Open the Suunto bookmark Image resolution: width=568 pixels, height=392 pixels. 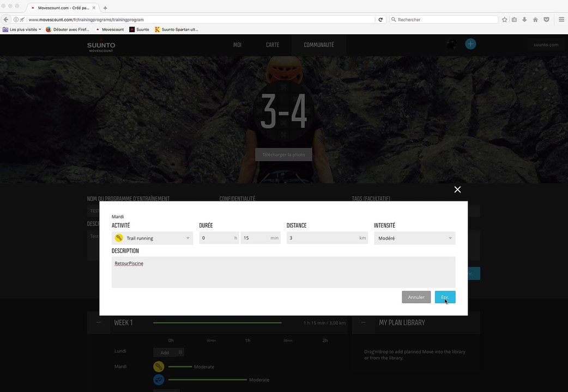139,29
